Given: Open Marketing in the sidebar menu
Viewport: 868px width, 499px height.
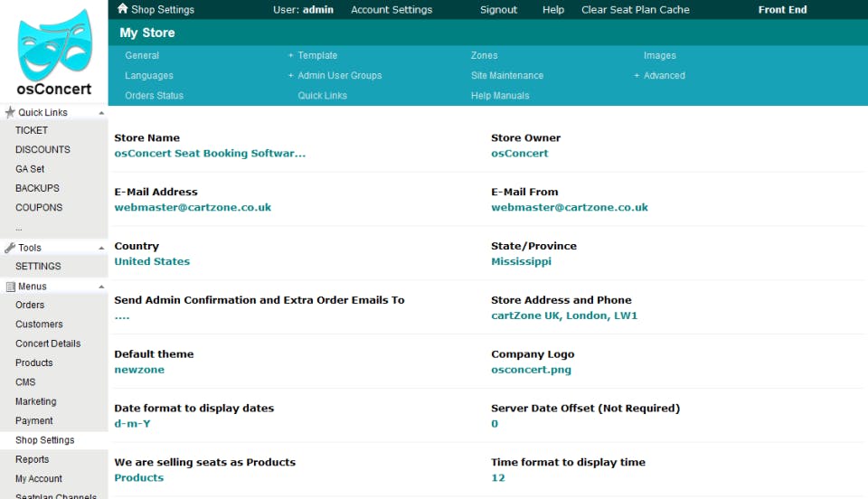Looking at the screenshot, I should click(36, 401).
